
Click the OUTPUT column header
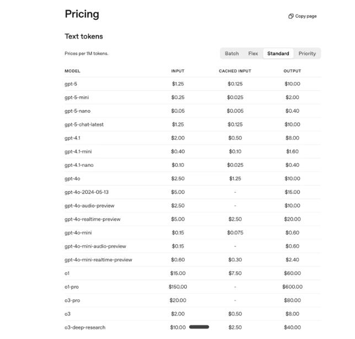pyautogui.click(x=292, y=71)
